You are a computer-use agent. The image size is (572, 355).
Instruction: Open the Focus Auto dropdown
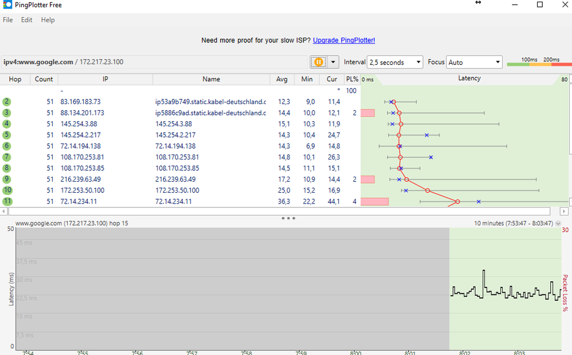pos(474,62)
